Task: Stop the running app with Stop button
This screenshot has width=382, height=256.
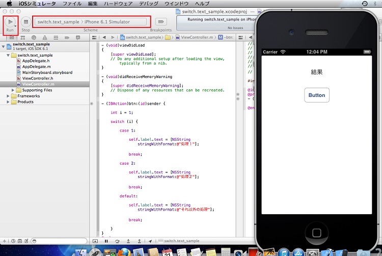Action: (x=26, y=22)
